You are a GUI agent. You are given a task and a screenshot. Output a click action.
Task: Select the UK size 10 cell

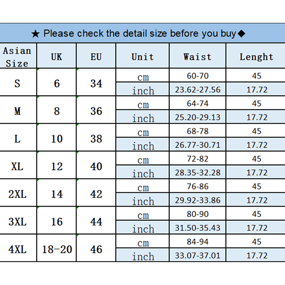(57, 139)
